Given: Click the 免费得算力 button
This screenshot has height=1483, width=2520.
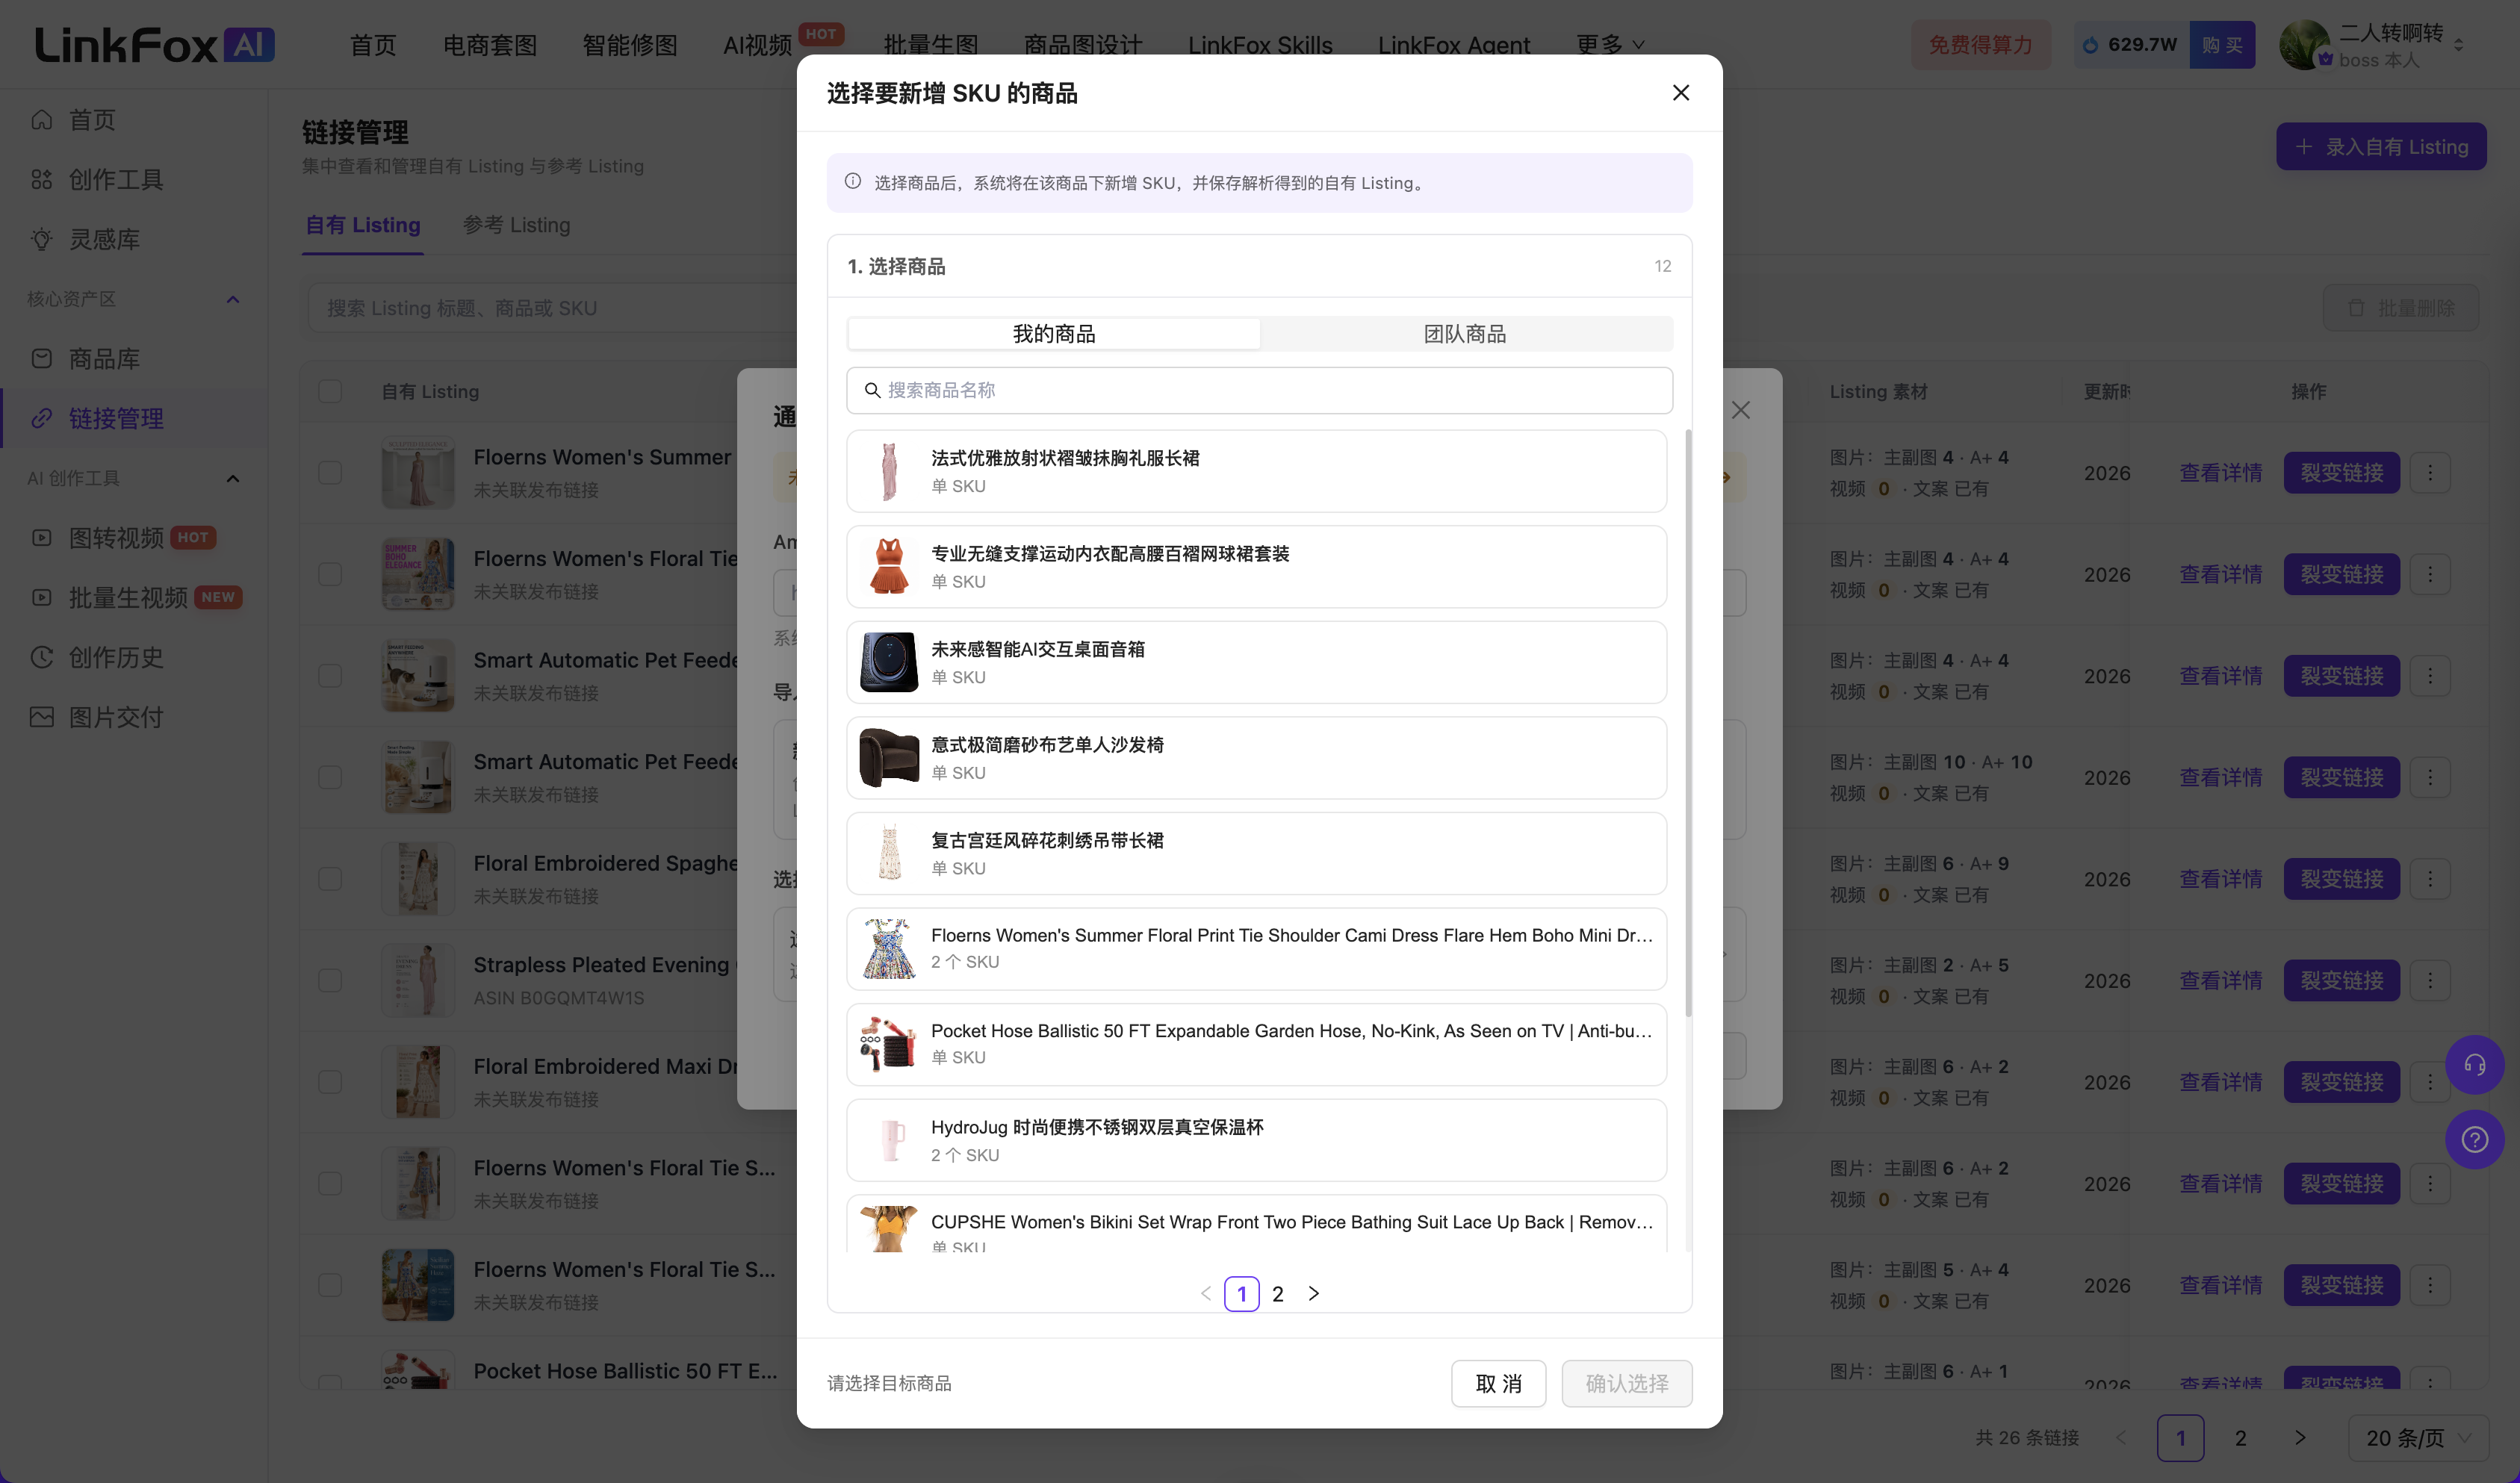Looking at the screenshot, I should pos(1980,45).
